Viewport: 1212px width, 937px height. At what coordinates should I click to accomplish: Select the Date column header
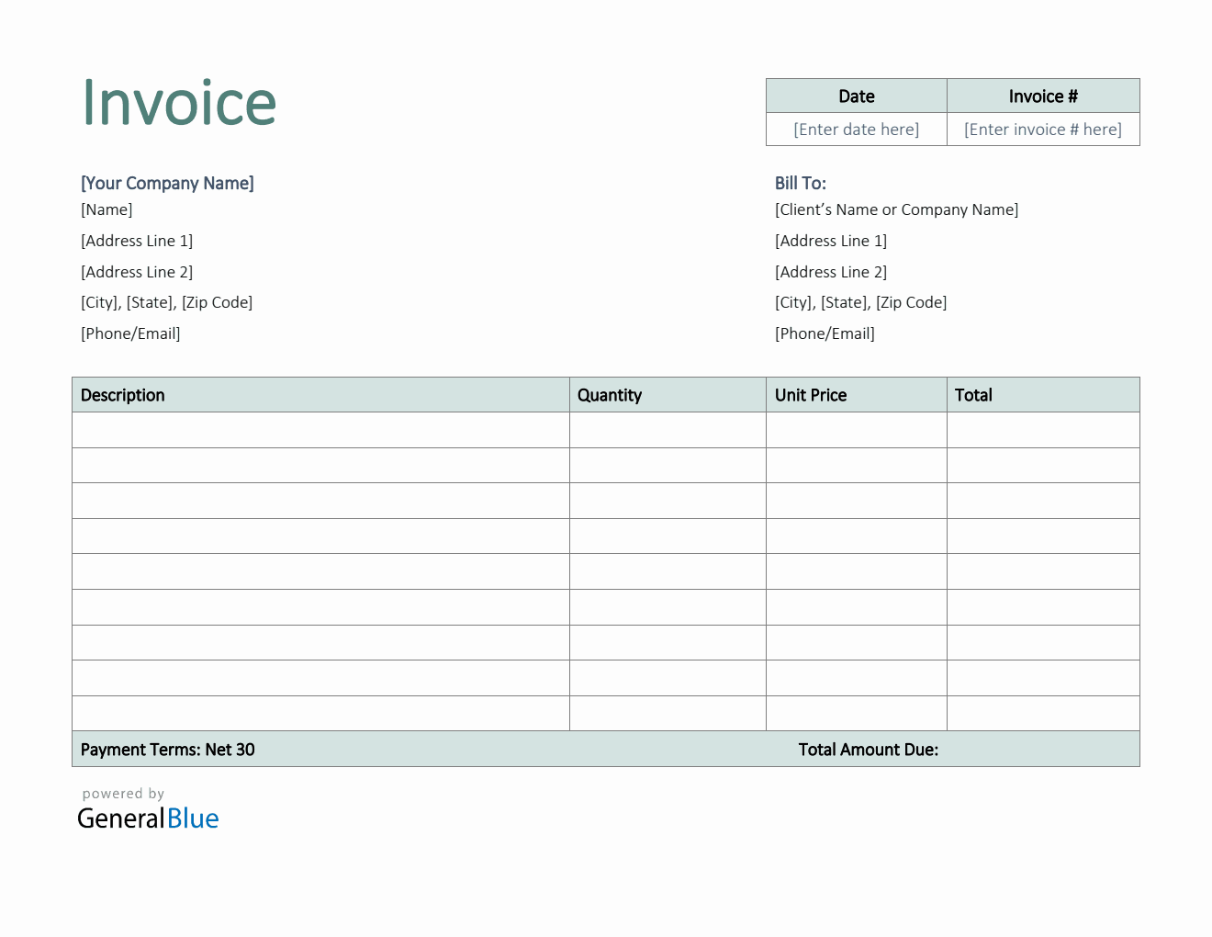[856, 96]
